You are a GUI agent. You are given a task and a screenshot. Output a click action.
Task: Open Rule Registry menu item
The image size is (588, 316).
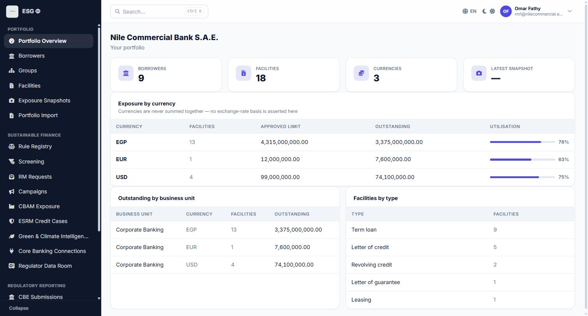(49, 146)
